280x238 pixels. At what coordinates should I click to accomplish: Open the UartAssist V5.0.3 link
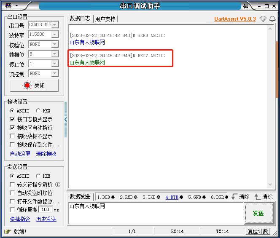tap(235, 19)
